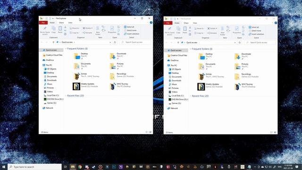Click the up arrow in left window navigation
This screenshot has height=170, width=302.
click(x=53, y=42)
